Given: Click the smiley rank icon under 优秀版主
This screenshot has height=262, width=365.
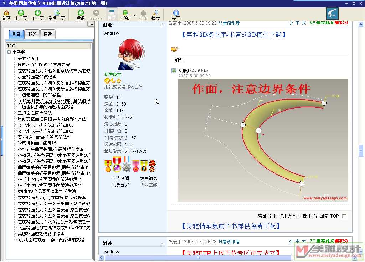Looking at the screenshot, I should click(107, 81).
